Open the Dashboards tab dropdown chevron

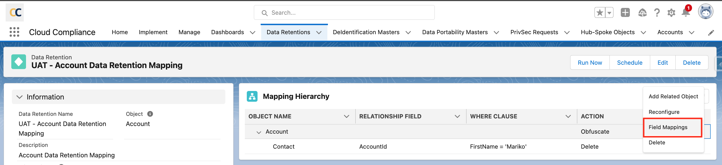[x=253, y=32]
